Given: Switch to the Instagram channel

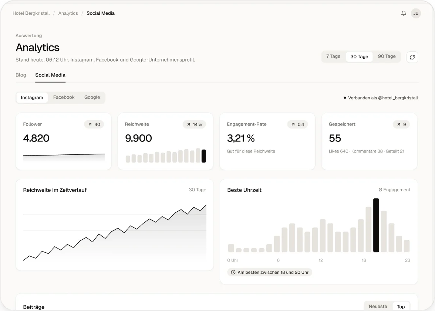Looking at the screenshot, I should (x=32, y=98).
